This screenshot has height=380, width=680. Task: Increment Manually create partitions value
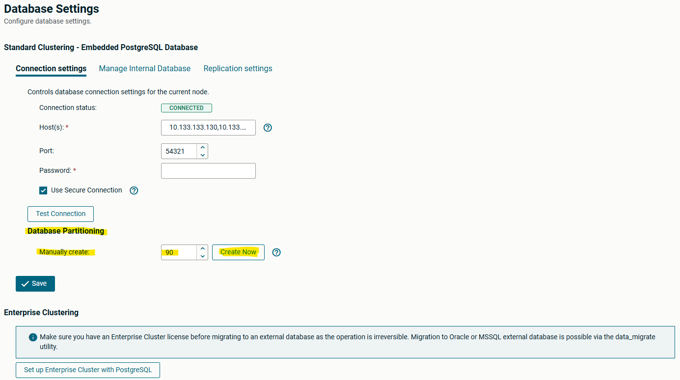click(x=202, y=248)
